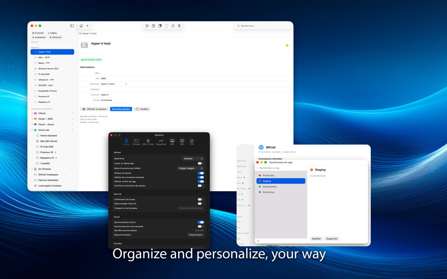Click 'Nouvelle session' button
This screenshot has width=447, height=279.
click(121, 109)
